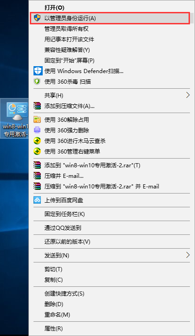
Task: Click the WinRAR icon next to 添加到压缩文件
Action: coord(37,106)
